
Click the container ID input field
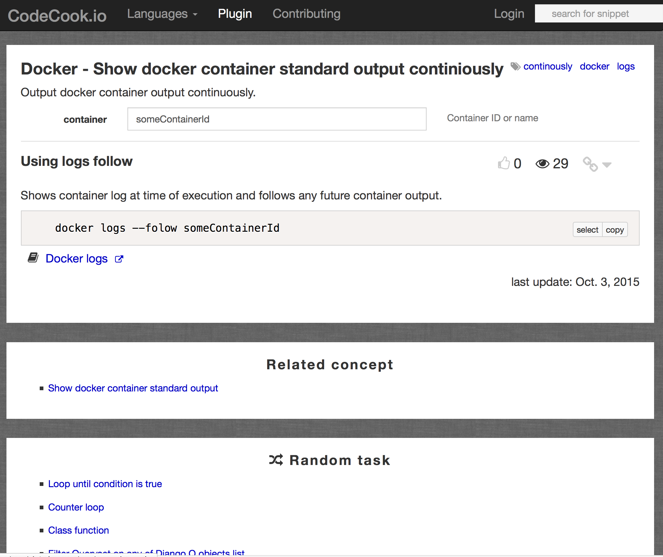277,119
